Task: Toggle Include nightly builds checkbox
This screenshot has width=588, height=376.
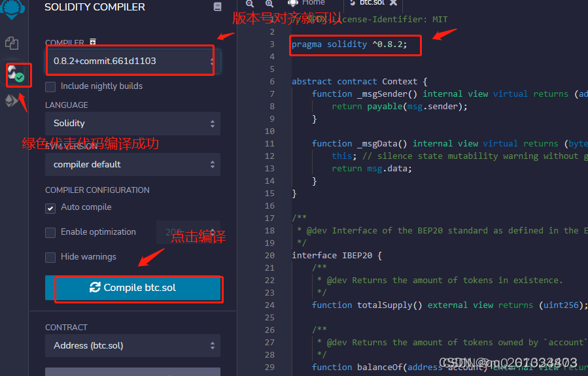Action: (50, 86)
